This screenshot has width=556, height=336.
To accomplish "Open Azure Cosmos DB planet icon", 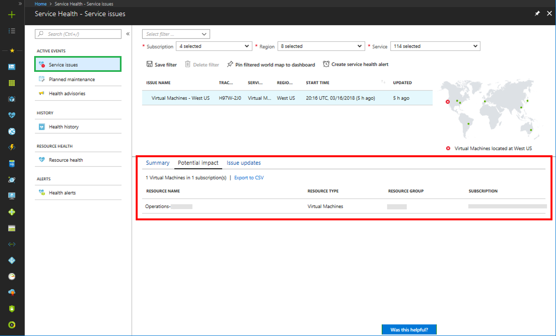I will tap(12, 180).
